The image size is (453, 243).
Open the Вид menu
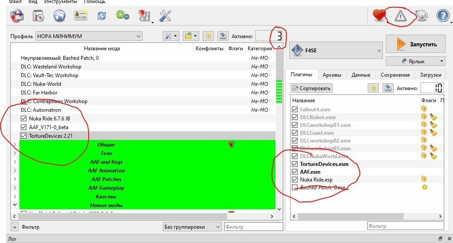tap(32, 2)
